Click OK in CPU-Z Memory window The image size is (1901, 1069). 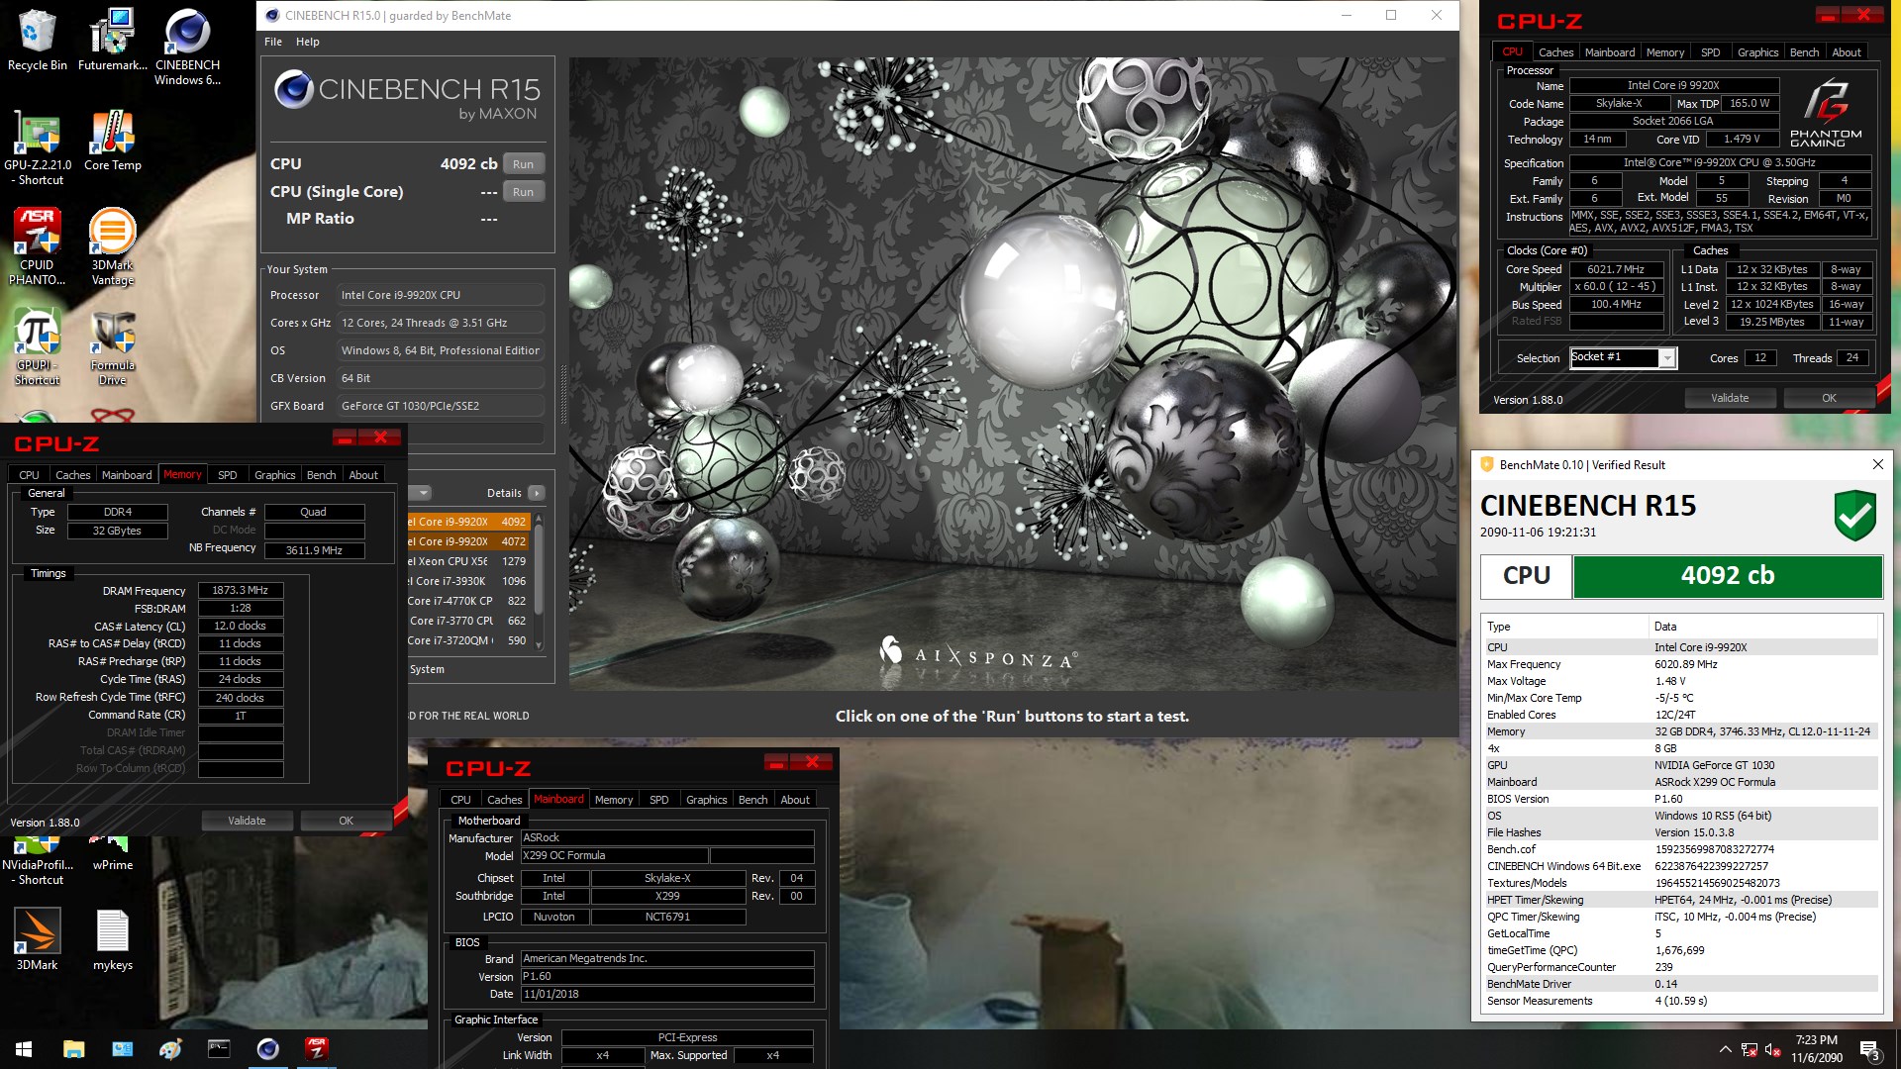tap(346, 821)
